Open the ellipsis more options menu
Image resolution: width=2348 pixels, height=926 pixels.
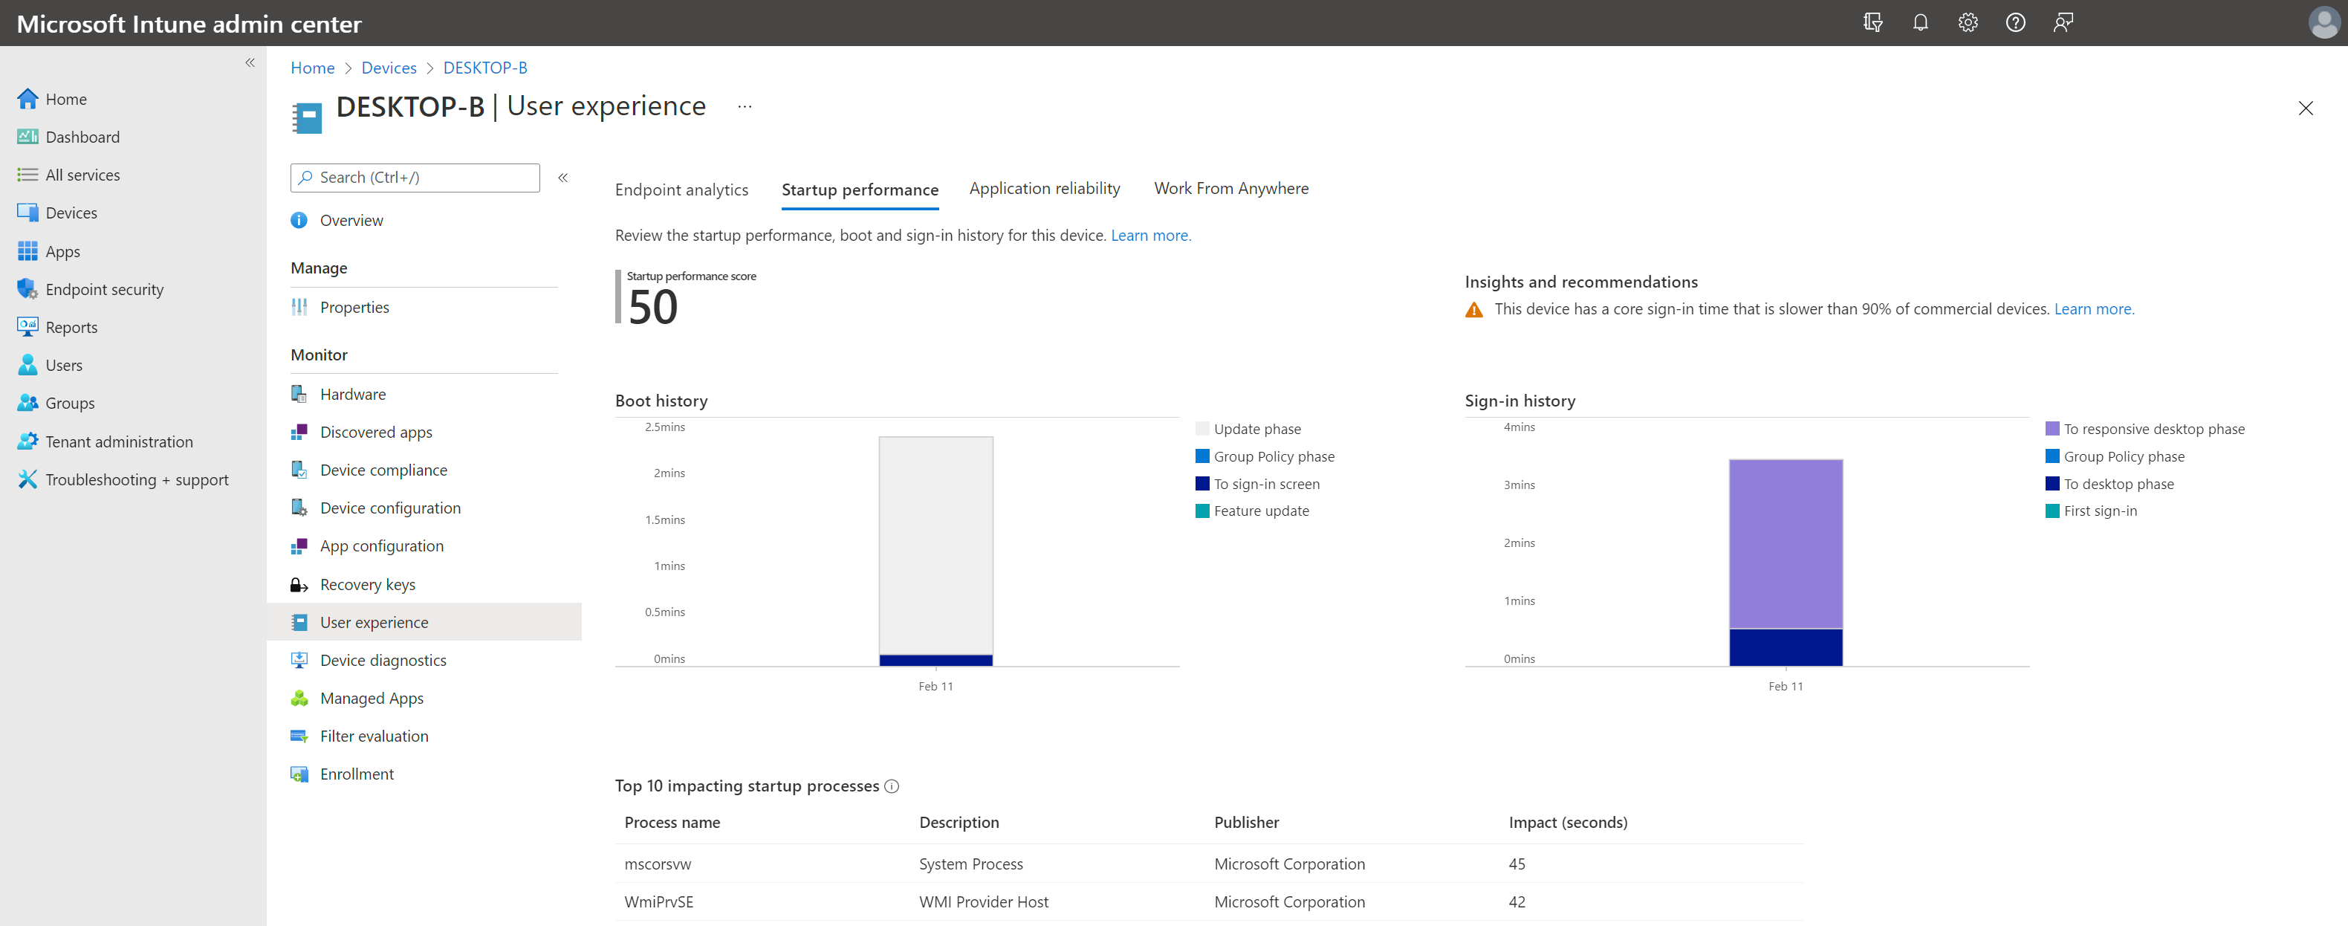tap(745, 106)
